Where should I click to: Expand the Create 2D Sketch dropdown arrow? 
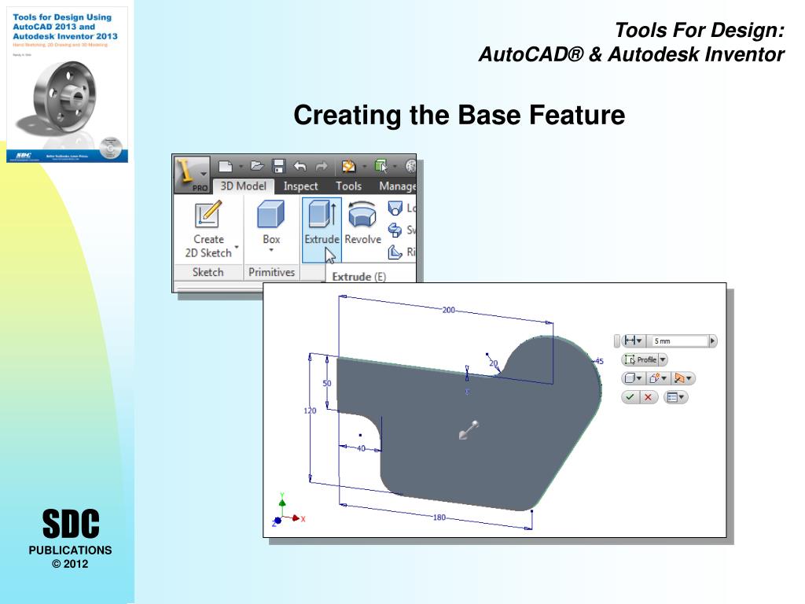coord(237,247)
